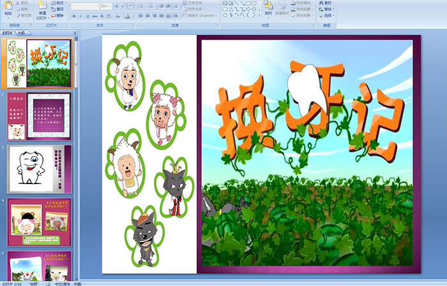The width and height of the screenshot is (447, 286).
Task: Toggle Strikethrough formatting
Action: point(95,17)
